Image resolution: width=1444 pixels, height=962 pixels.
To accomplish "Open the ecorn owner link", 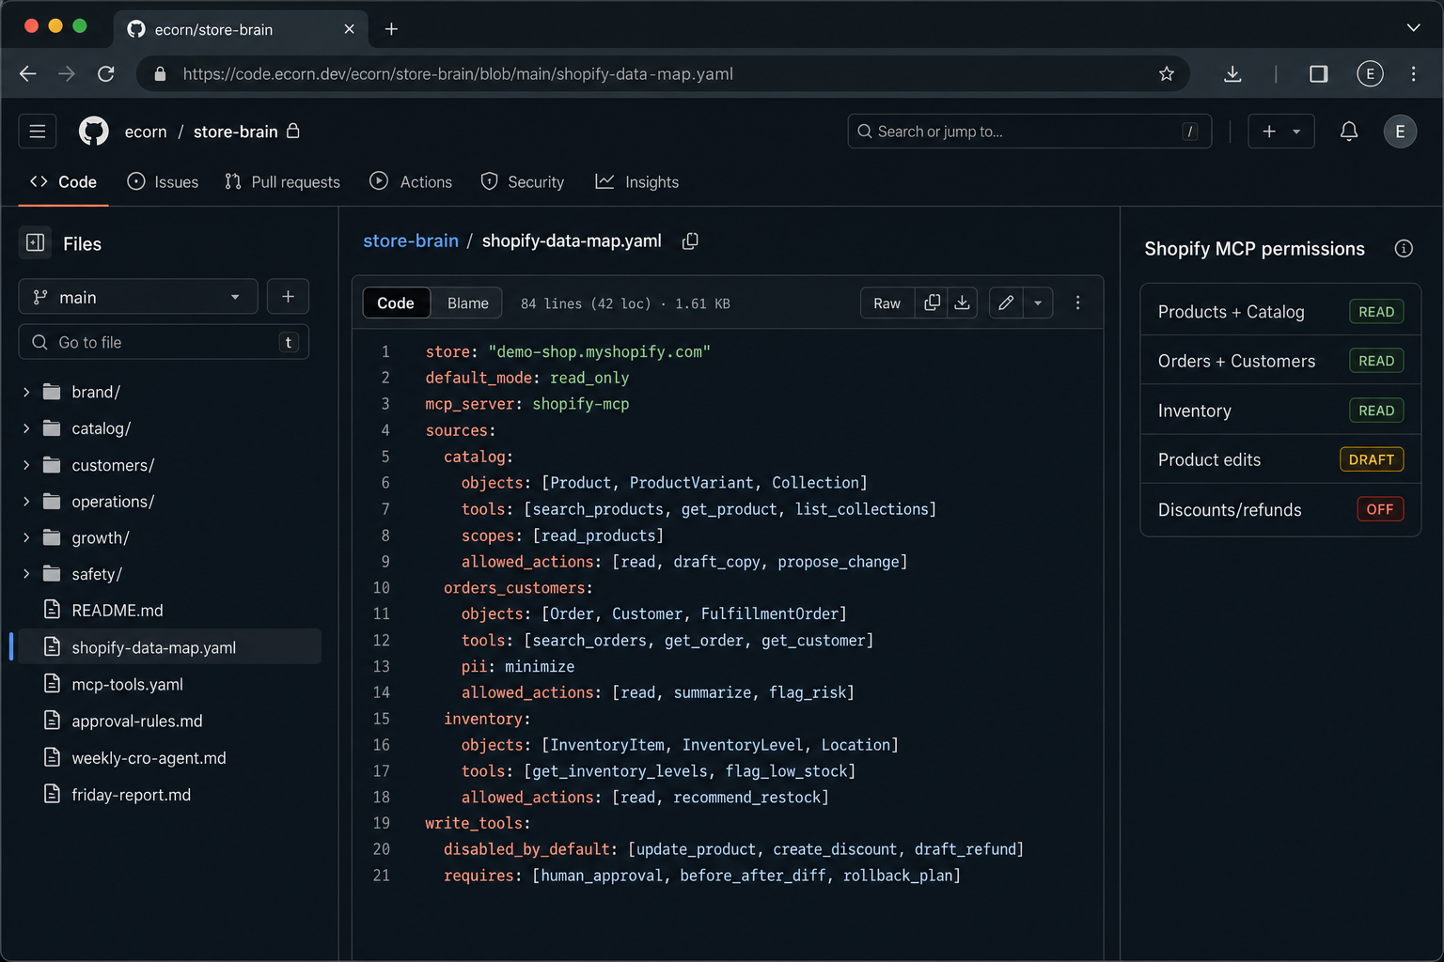I will pyautogui.click(x=146, y=132).
